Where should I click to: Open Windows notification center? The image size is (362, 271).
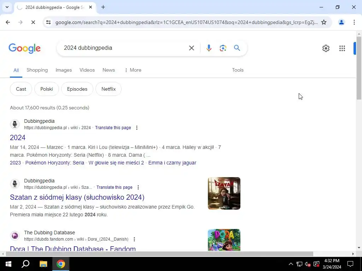point(350,264)
